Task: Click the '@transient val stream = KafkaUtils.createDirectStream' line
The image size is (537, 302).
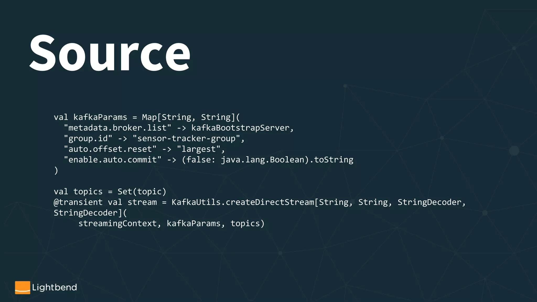Action: tap(260, 202)
